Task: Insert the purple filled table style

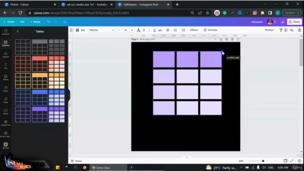Action: pos(57,114)
